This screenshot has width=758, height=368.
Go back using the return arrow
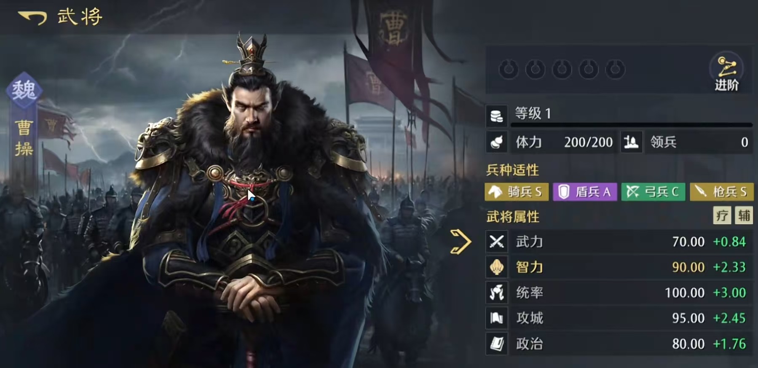(x=32, y=17)
